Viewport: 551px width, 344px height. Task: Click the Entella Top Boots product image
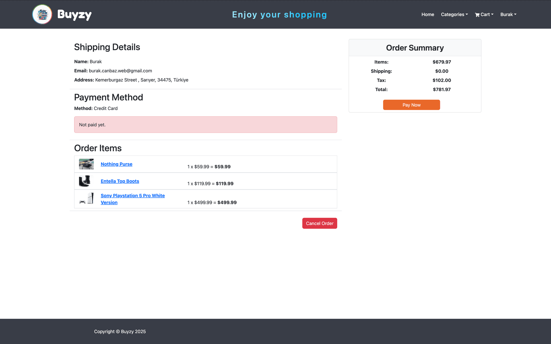(x=86, y=181)
